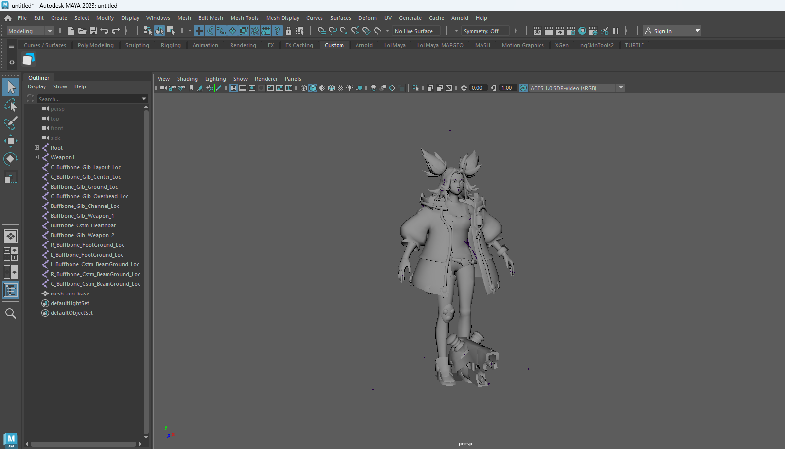Toggle smooth shade all in viewport

[x=313, y=88]
